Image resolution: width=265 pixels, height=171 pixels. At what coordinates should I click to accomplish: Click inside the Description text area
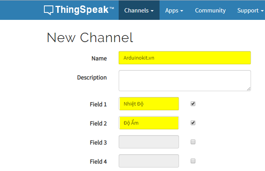click(x=184, y=80)
